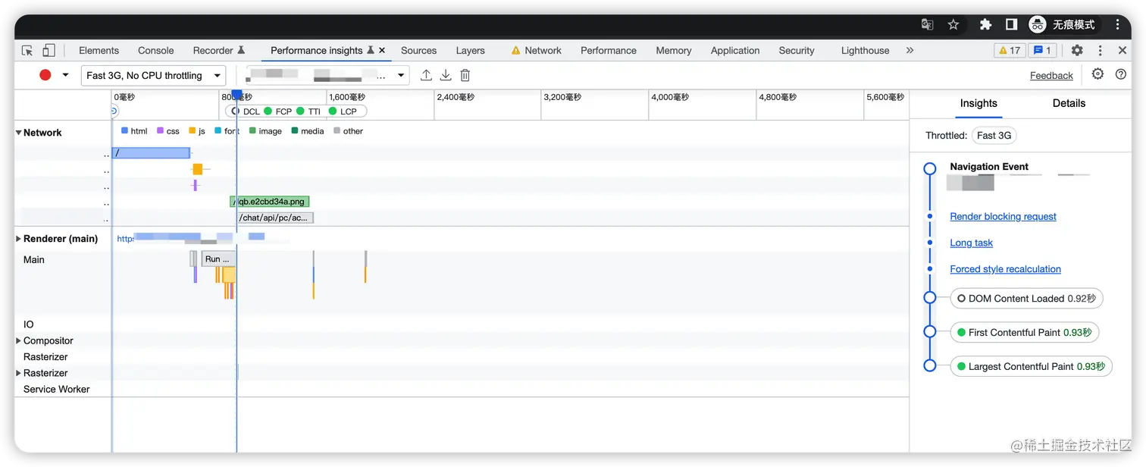The width and height of the screenshot is (1146, 467).
Task: Open the extensions puzzle icon
Action: coord(985,24)
